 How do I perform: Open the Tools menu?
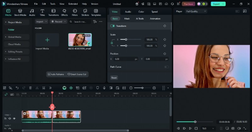[x=53, y=4]
